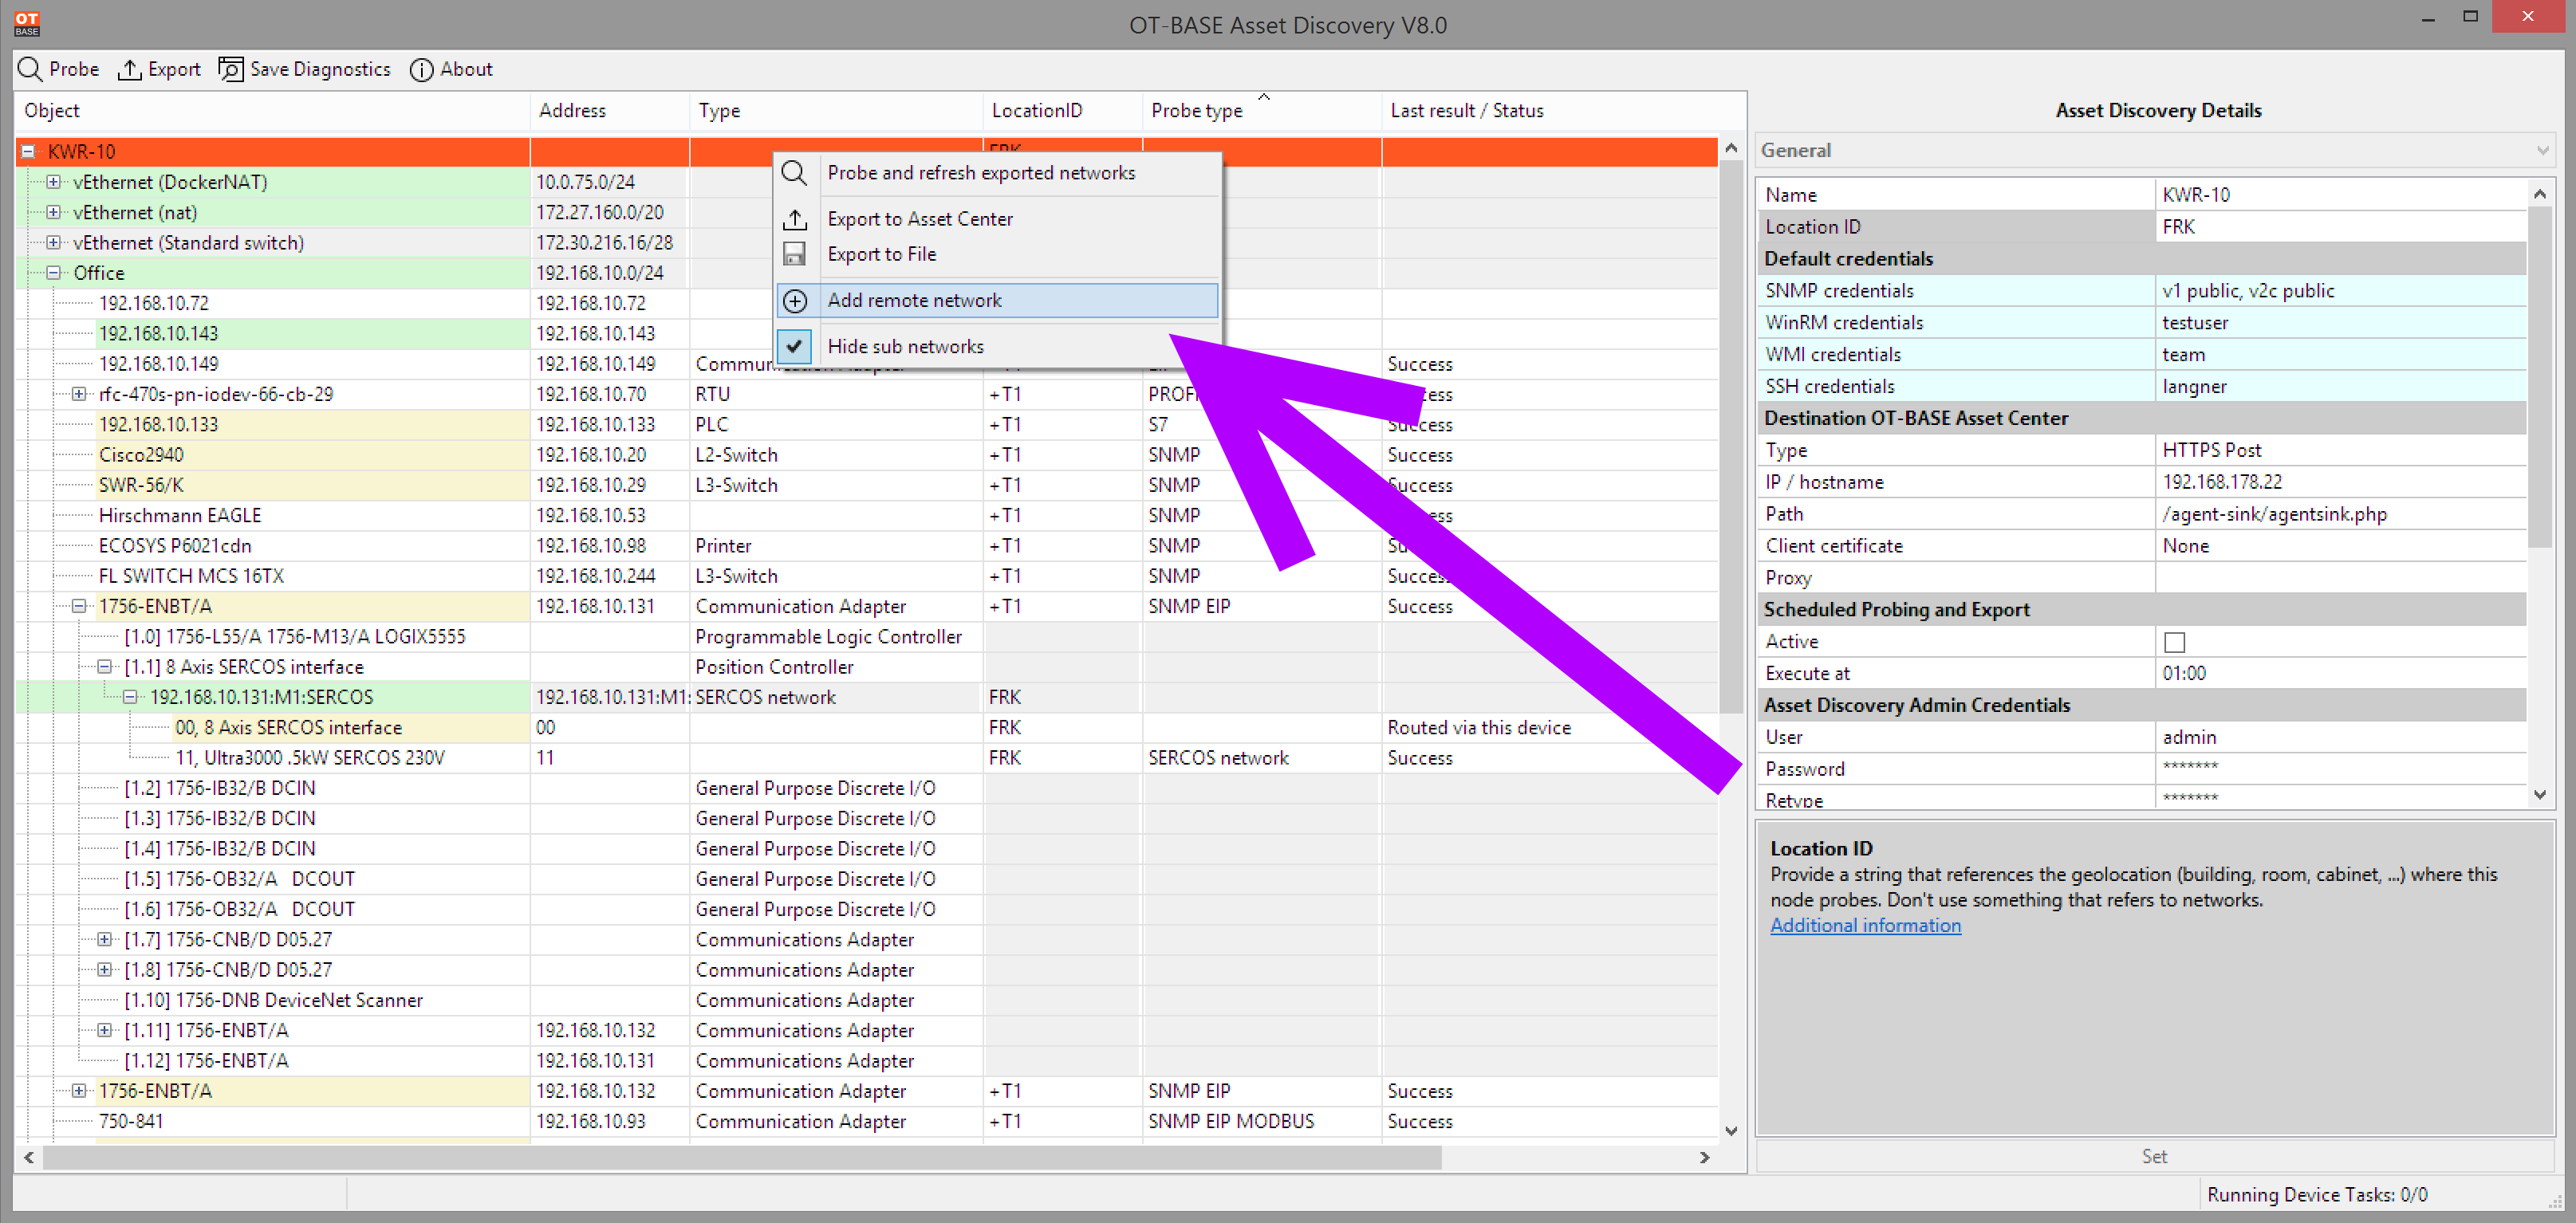Click the vertical scrollbar of device tree

pos(1731,437)
